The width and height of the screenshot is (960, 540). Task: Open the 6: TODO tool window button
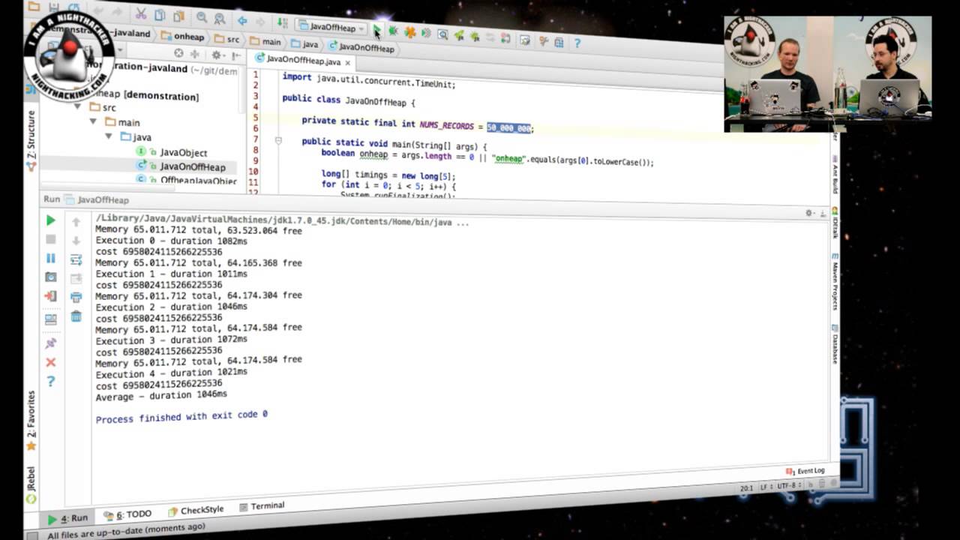click(x=127, y=514)
